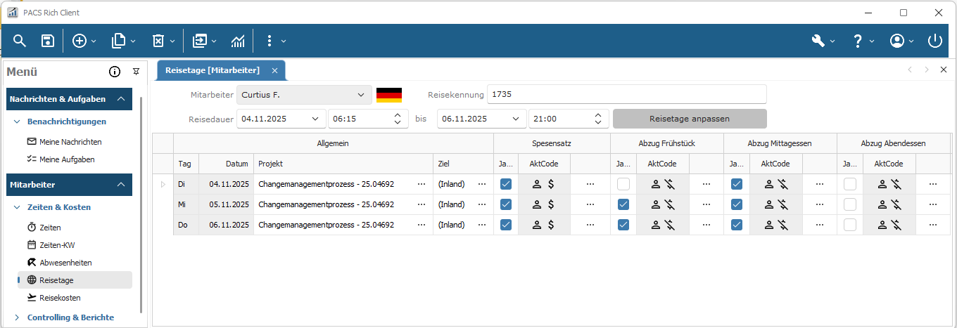Click the Spesensatz AktCode icon for 04.11.2025
This screenshot has height=328, width=957.
click(544, 184)
